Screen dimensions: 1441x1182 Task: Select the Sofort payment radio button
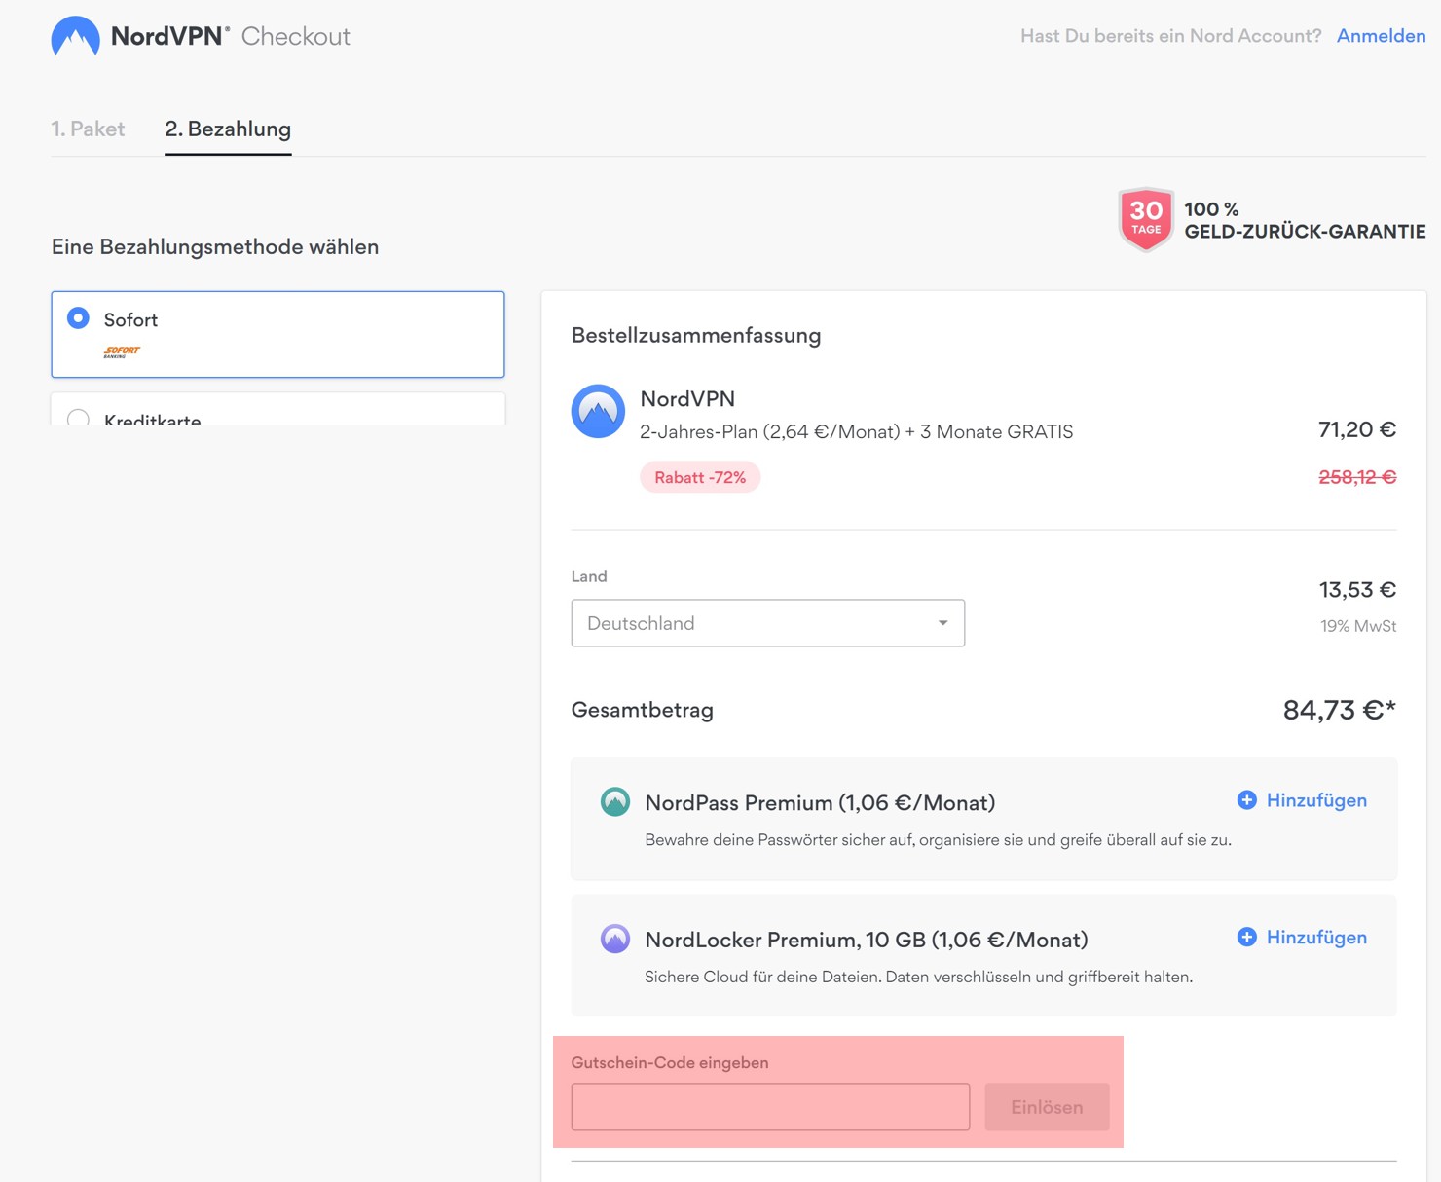click(78, 318)
